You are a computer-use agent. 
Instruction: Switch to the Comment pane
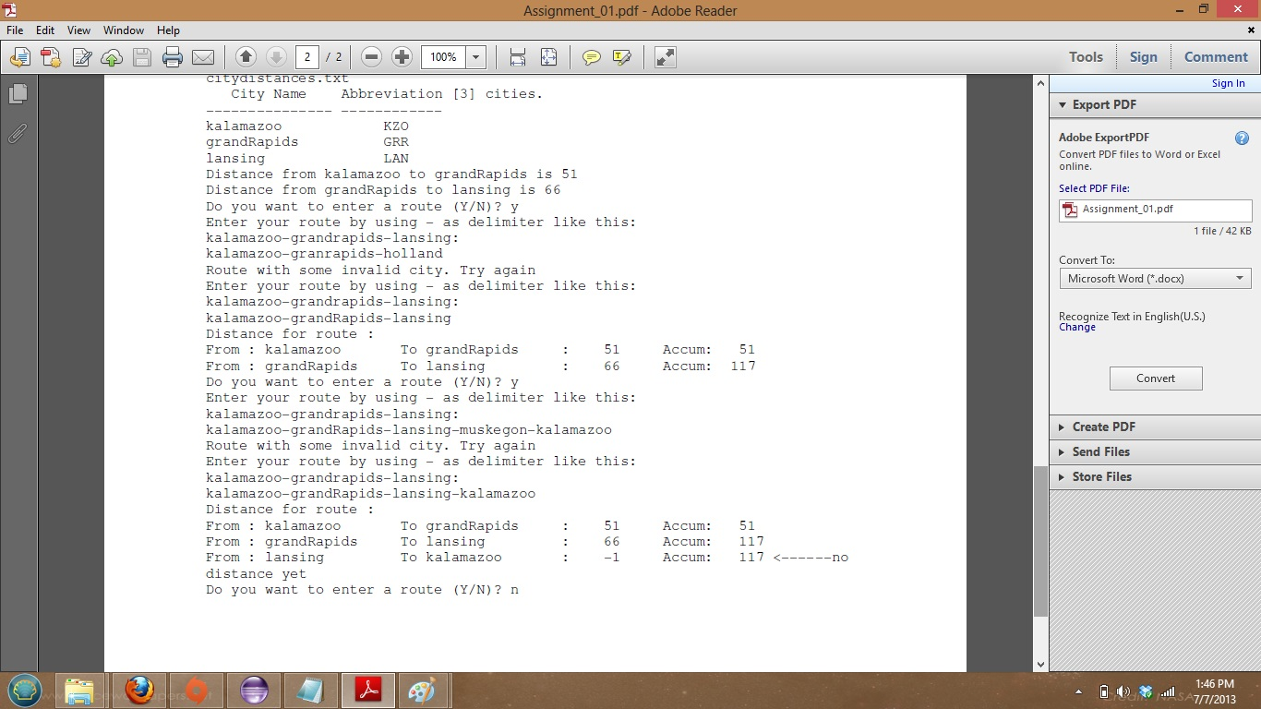pyautogui.click(x=1216, y=57)
